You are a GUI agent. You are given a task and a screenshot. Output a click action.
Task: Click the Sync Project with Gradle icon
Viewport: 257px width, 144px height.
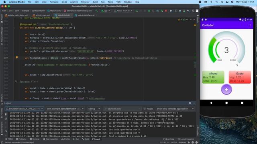(180, 11)
